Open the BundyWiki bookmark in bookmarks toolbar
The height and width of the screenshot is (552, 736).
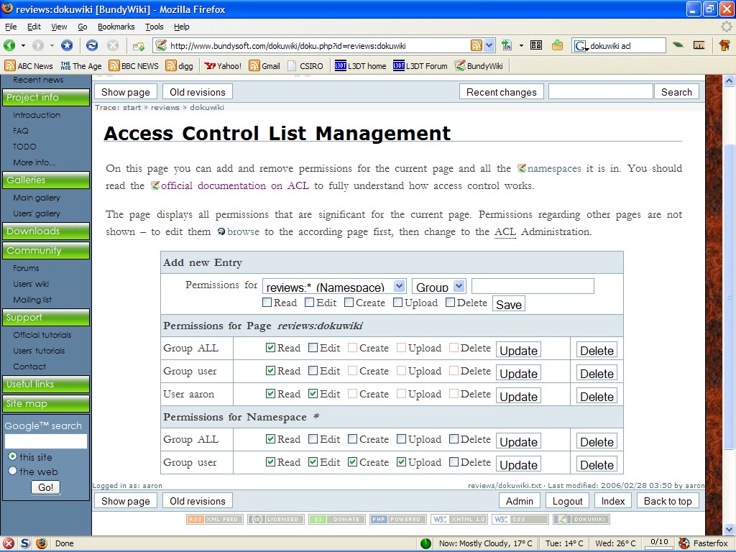coord(478,66)
